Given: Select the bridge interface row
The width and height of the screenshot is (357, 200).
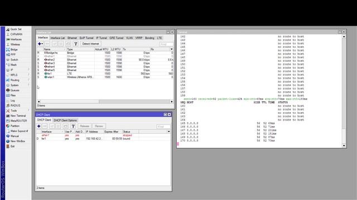Looking at the screenshot, I should (105, 53).
